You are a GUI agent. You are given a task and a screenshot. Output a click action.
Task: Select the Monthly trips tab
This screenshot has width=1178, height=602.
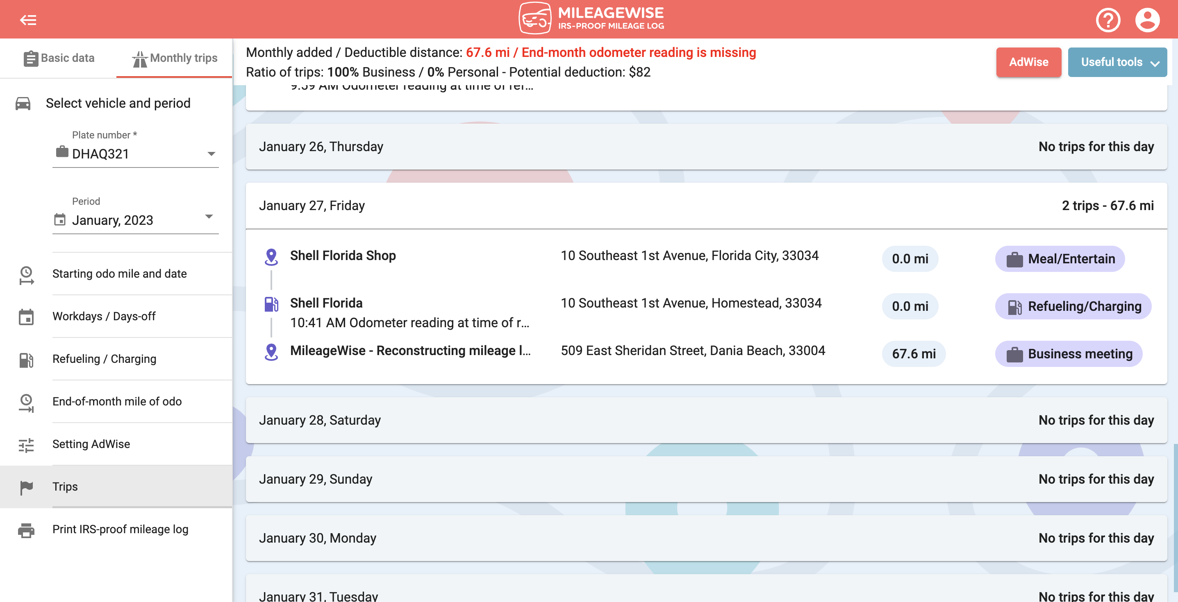coord(175,58)
